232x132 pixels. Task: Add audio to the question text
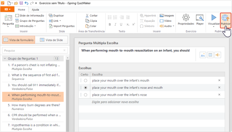pos(218,55)
